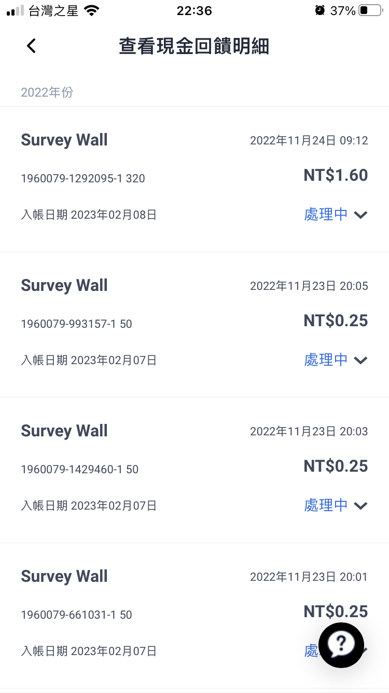Tap the battery indicator icon
The image size is (389, 693).
pyautogui.click(x=370, y=10)
